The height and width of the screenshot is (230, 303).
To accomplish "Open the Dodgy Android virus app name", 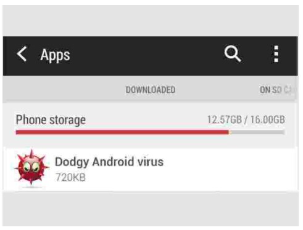I will (x=109, y=162).
